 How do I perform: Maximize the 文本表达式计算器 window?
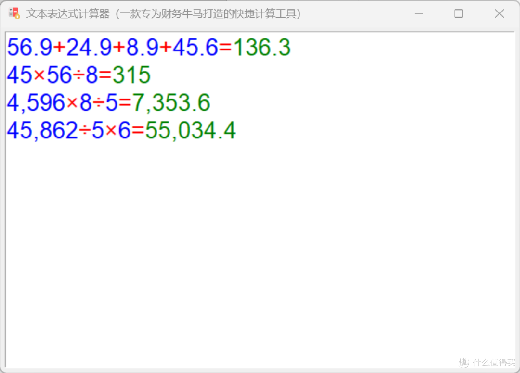click(x=459, y=13)
